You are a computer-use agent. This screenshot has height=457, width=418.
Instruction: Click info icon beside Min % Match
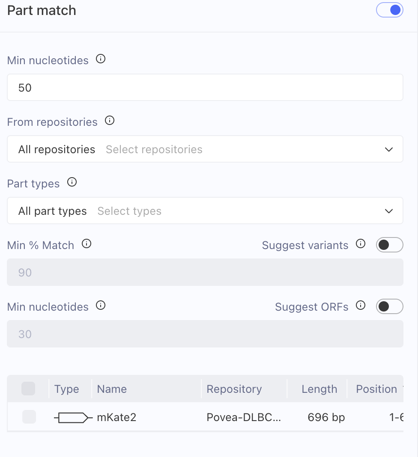point(87,243)
